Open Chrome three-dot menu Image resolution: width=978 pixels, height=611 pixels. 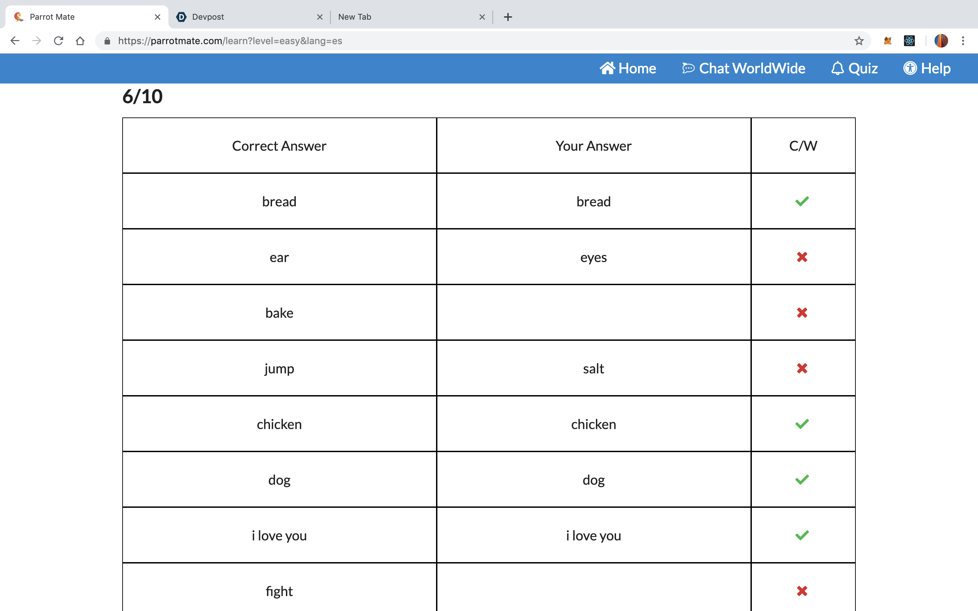click(x=963, y=41)
